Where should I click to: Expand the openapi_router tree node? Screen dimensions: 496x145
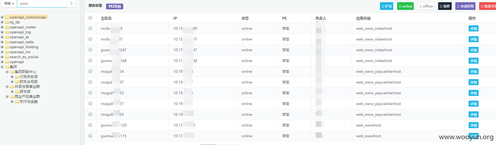pos(2,27)
